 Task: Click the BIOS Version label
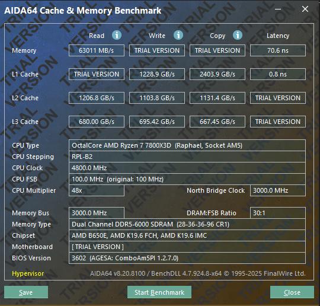(x=31, y=258)
